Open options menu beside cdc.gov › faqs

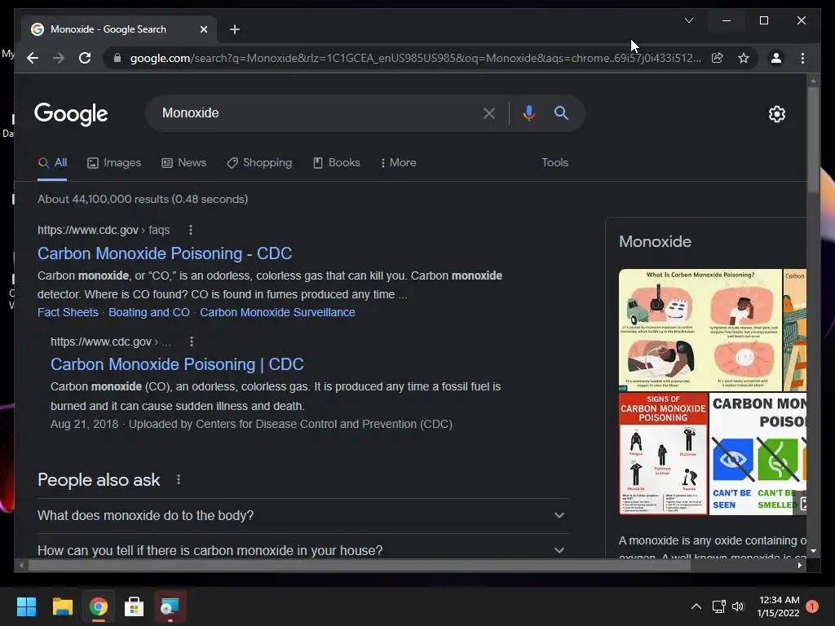pyautogui.click(x=191, y=230)
